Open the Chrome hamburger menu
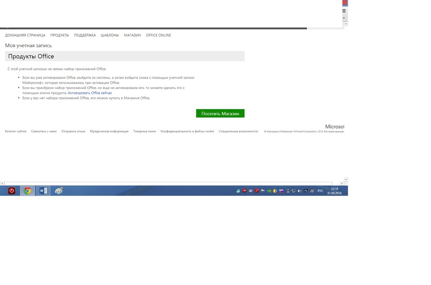This screenshot has height=285, width=431. [x=344, y=11]
